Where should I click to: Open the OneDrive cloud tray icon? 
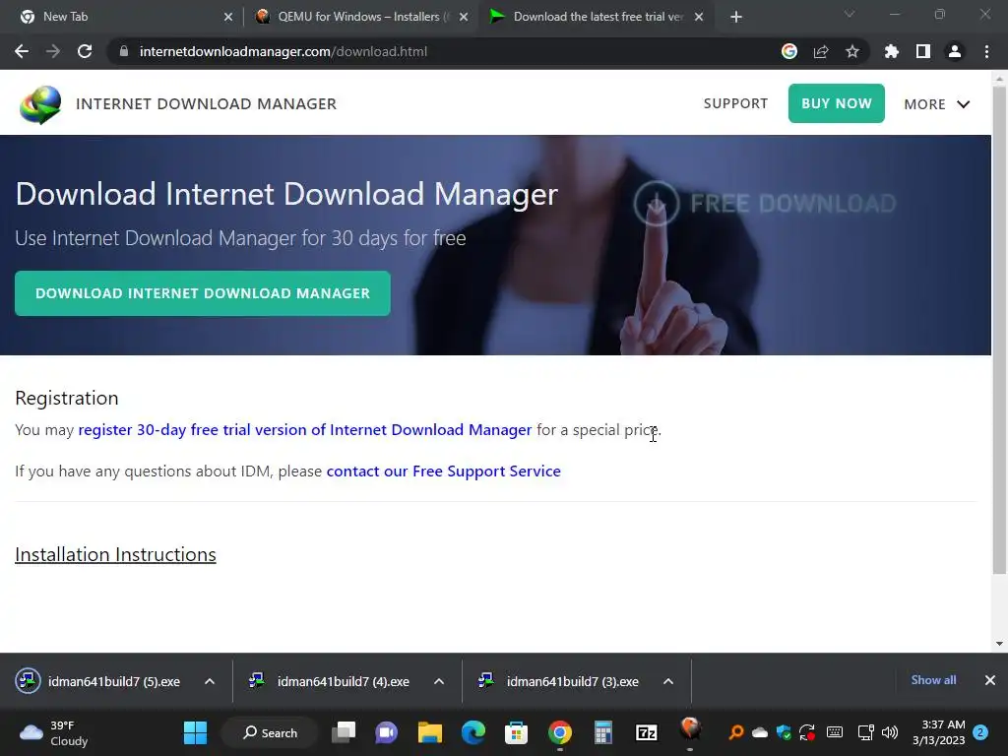(x=760, y=732)
